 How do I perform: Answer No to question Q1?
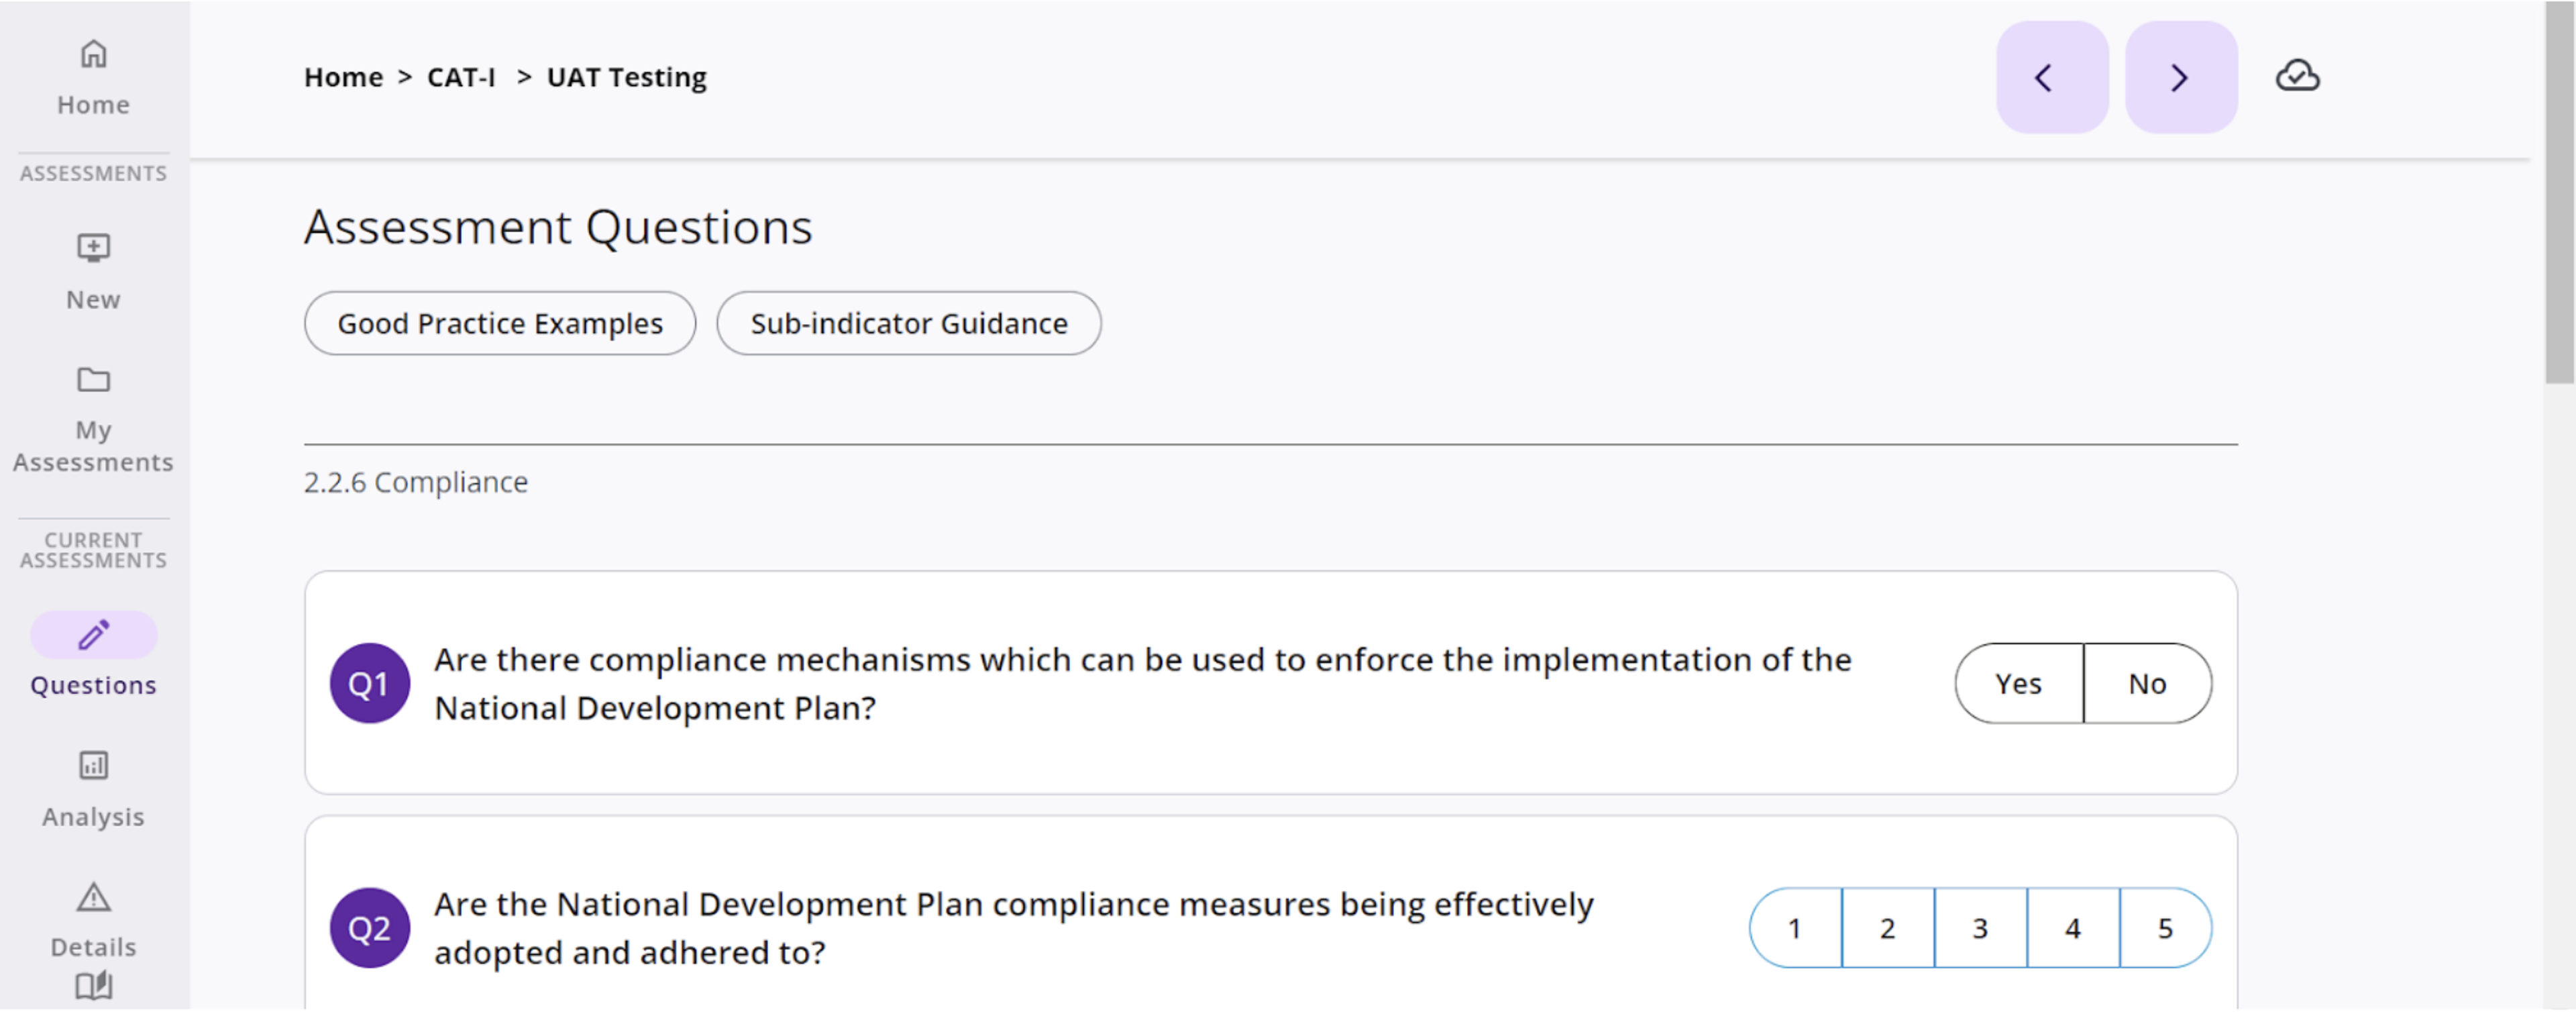pyautogui.click(x=2147, y=683)
